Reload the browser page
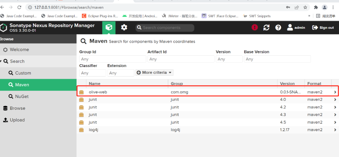This screenshot has height=157, width=339. point(19,7)
